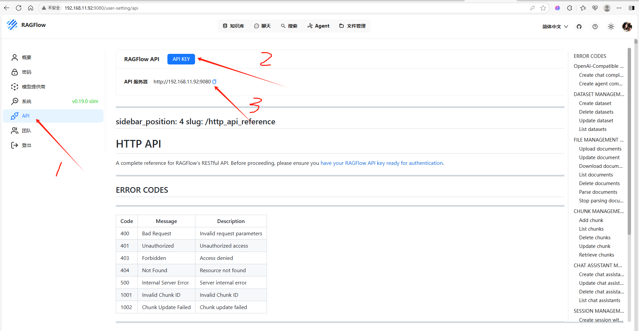Open the browser profile avatar
Viewport: 639px width, 331px height.
[607, 8]
